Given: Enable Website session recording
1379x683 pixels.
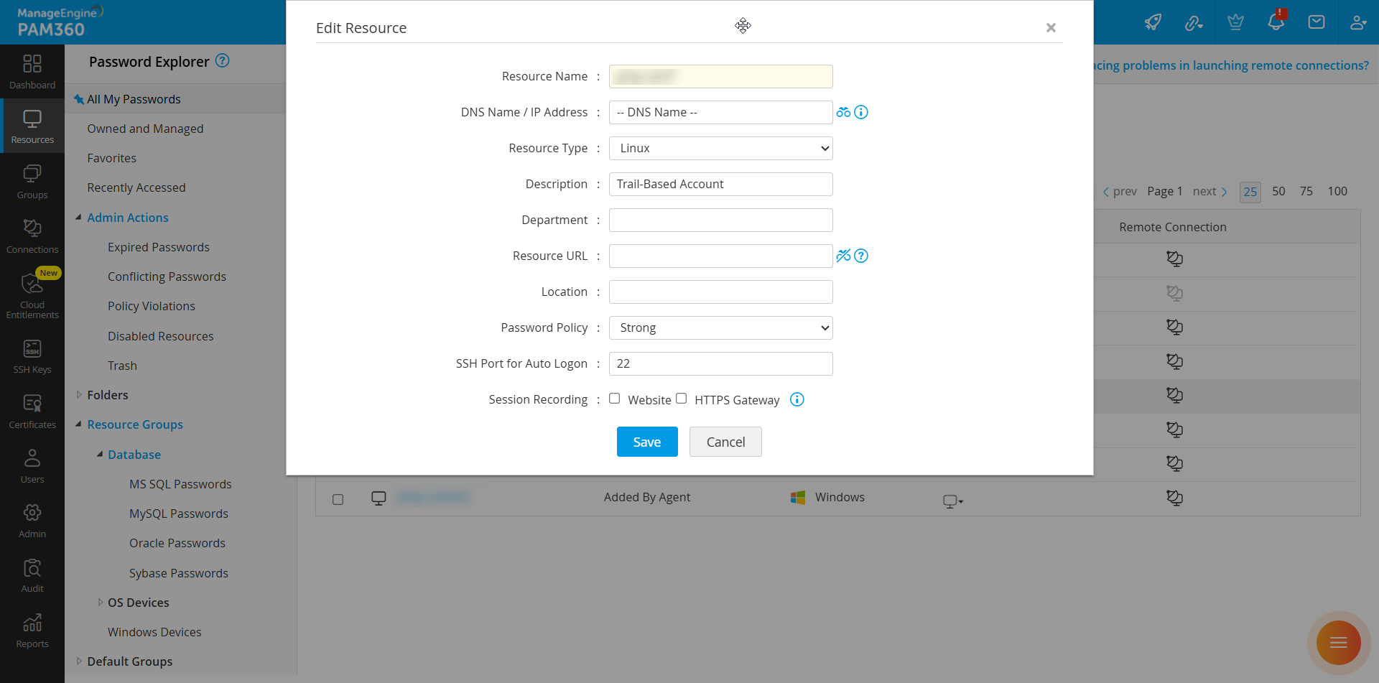Looking at the screenshot, I should [615, 399].
